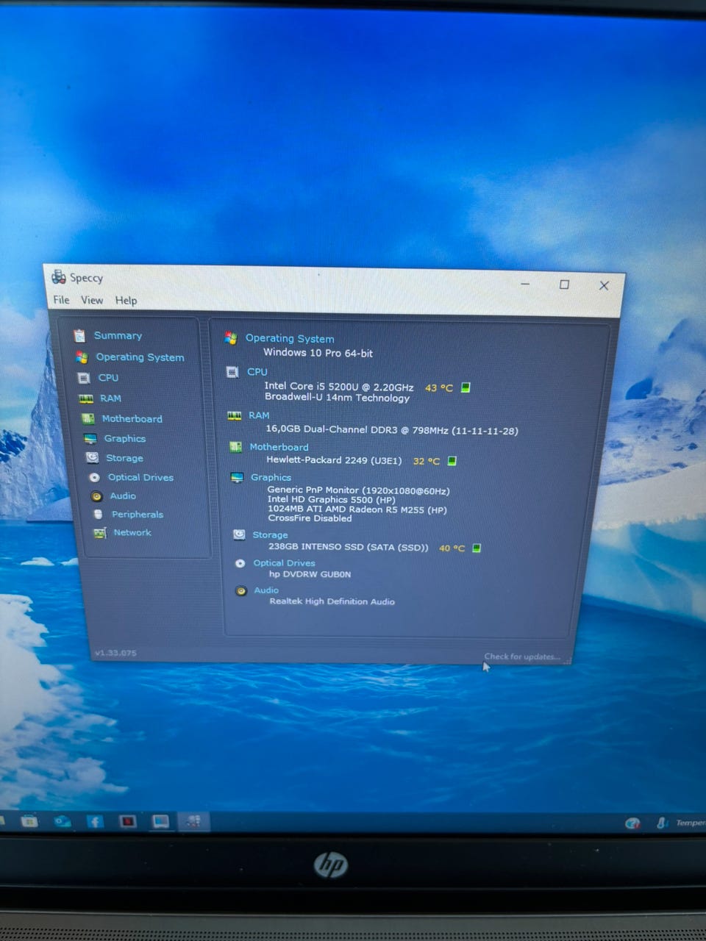The width and height of the screenshot is (706, 941).
Task: Click the Motherboard heading link in summary
Action: [279, 446]
